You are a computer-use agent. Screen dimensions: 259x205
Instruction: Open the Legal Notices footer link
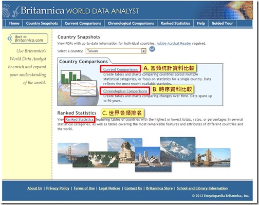click(109, 188)
